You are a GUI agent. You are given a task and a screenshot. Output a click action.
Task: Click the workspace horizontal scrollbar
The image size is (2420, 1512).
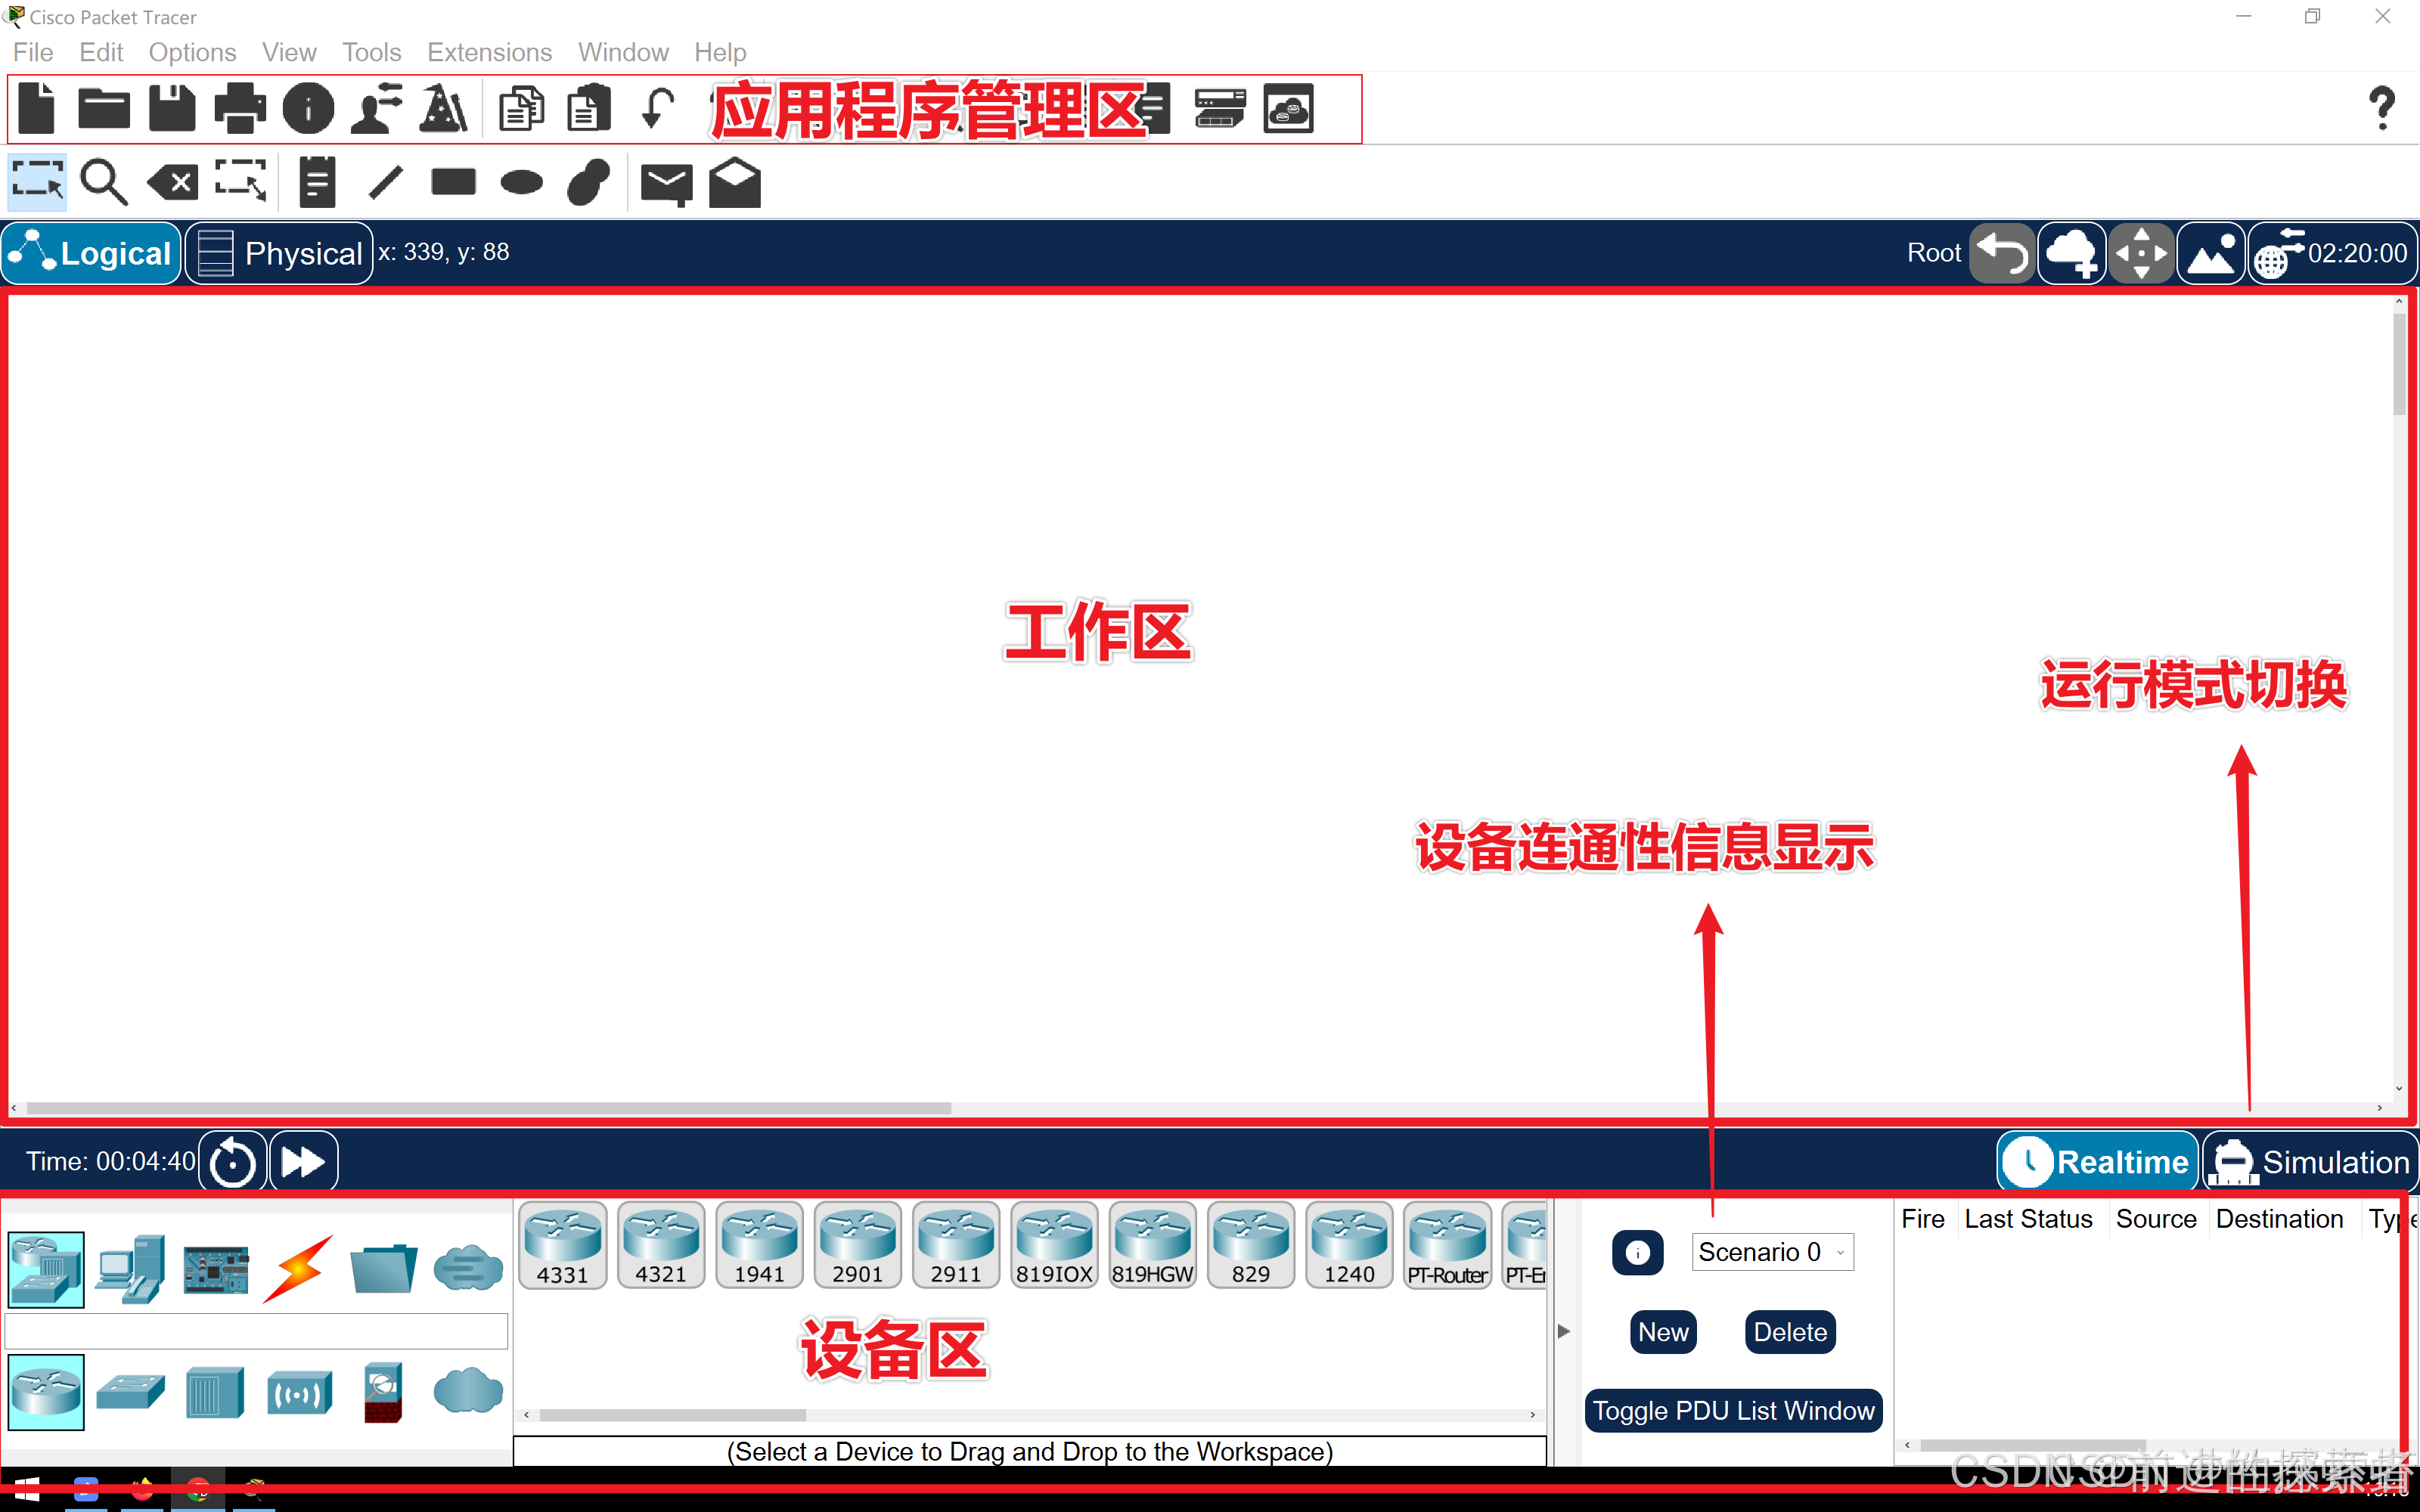[488, 1108]
